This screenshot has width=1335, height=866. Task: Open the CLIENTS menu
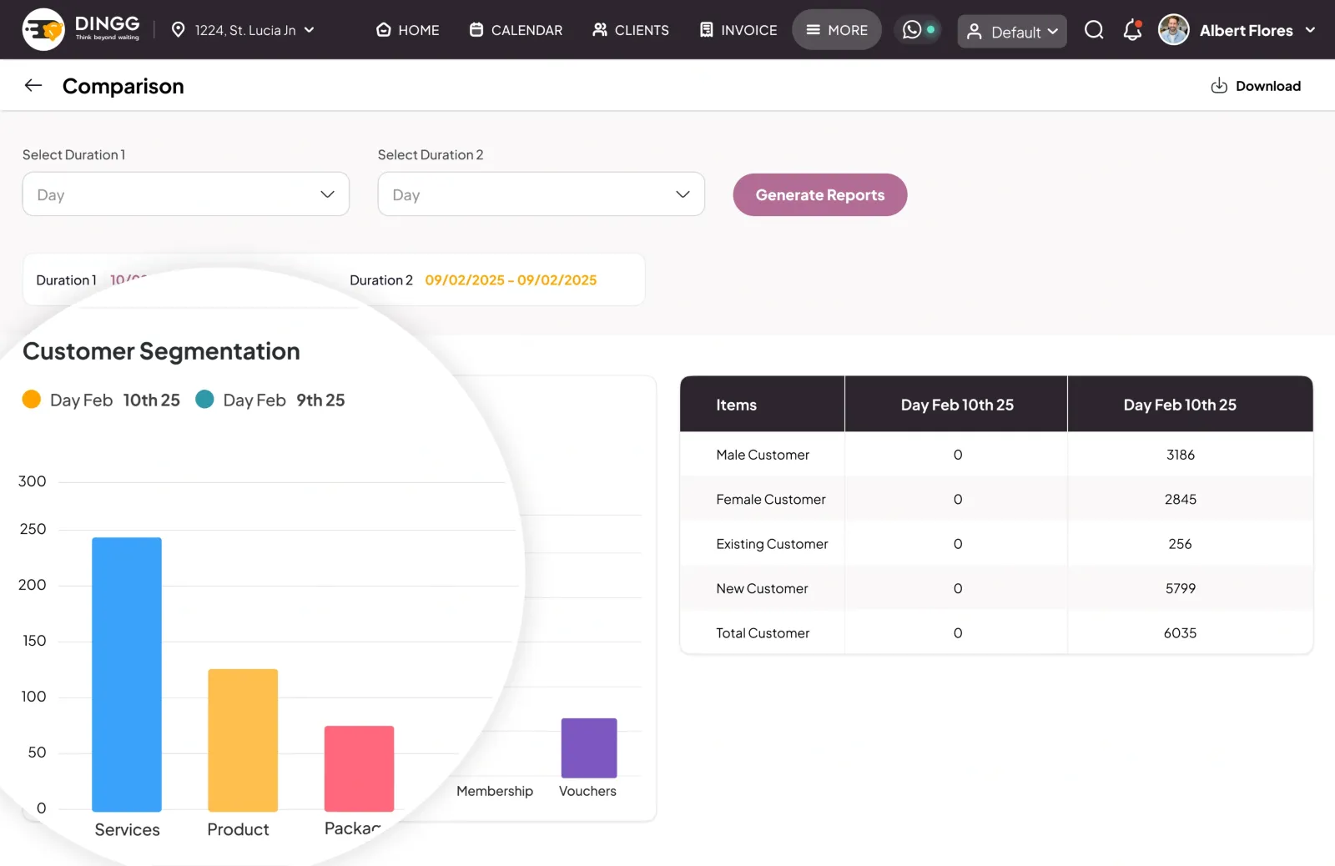point(630,30)
